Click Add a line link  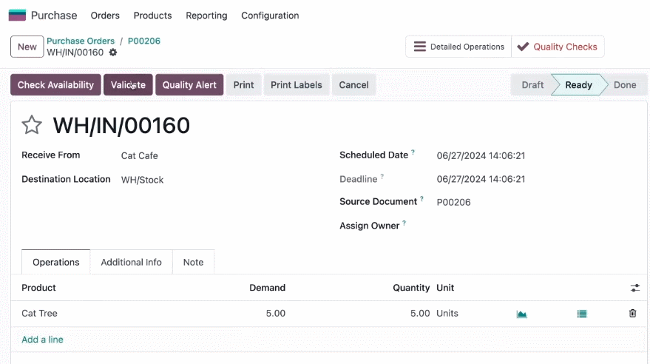pos(42,340)
